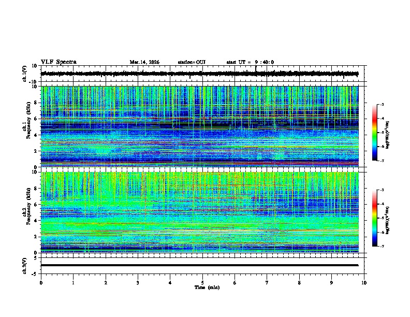Click the ch.1 "Frequency (kHz)" axis label
This screenshot has width=410, height=317.
28,120
